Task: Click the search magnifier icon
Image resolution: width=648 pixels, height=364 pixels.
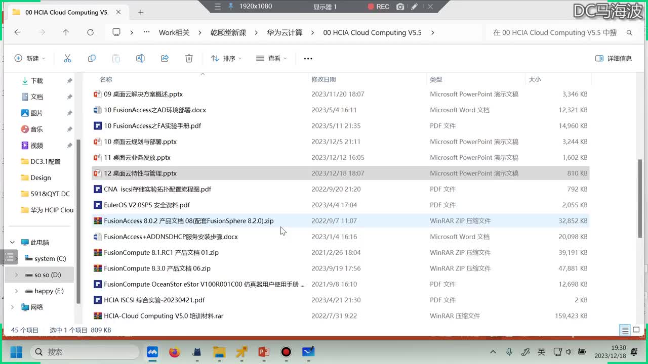Action: tap(629, 32)
